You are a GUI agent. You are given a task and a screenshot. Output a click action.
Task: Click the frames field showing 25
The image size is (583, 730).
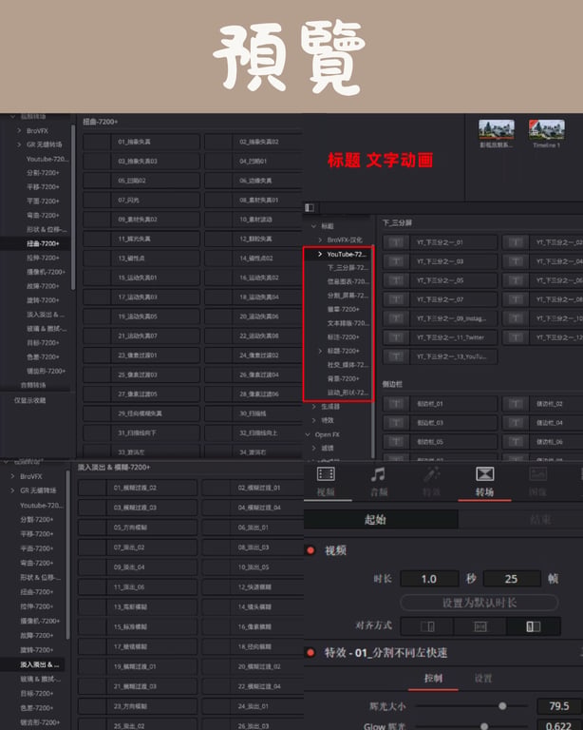(512, 579)
